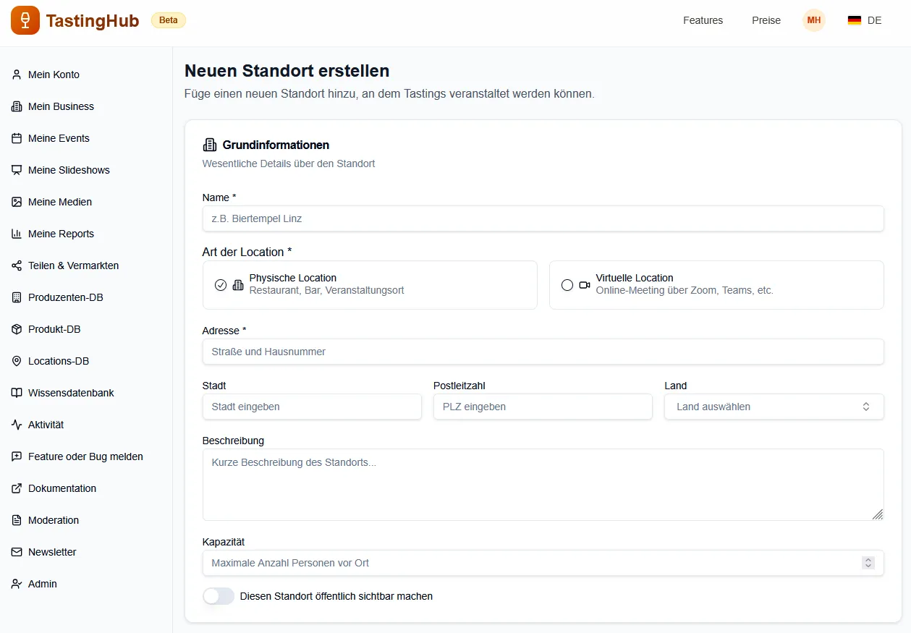Open Meine Reports bar chart icon
This screenshot has height=633, width=911.
tap(17, 234)
